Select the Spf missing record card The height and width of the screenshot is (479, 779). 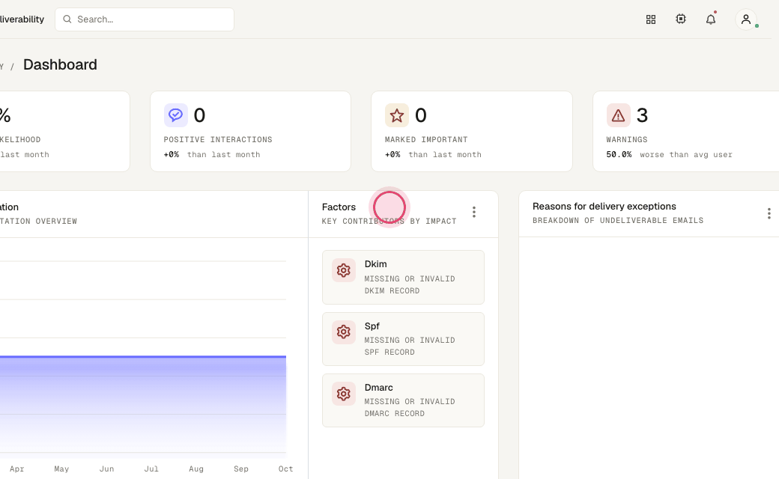403,339
